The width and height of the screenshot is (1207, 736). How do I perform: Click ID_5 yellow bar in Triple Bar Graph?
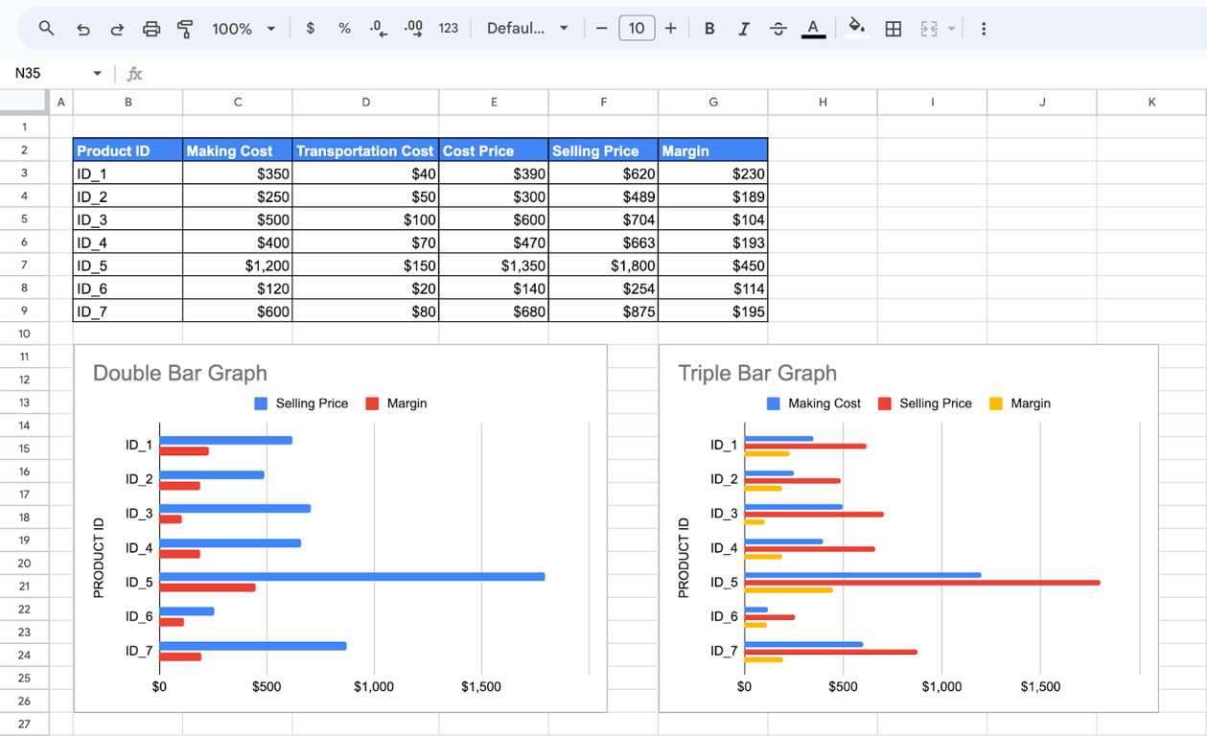coord(788,590)
